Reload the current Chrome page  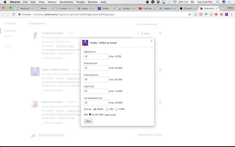coord(14,14)
